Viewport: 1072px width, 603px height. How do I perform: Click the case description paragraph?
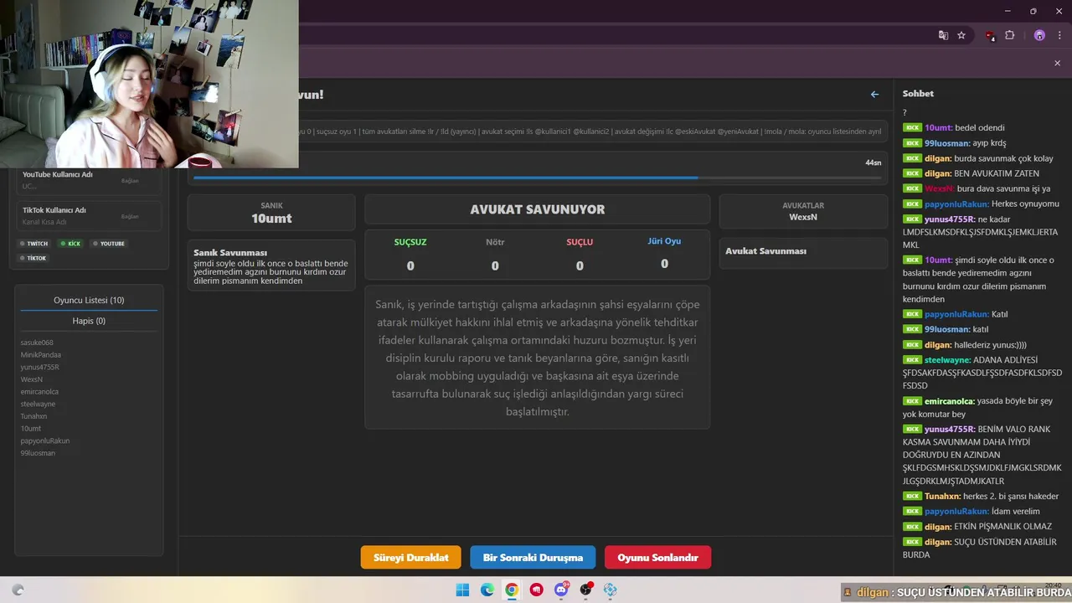click(x=537, y=358)
